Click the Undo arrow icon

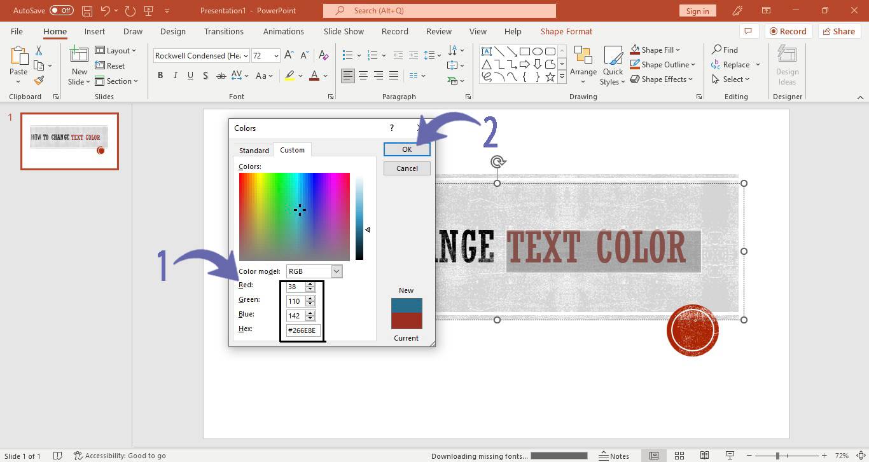click(106, 11)
